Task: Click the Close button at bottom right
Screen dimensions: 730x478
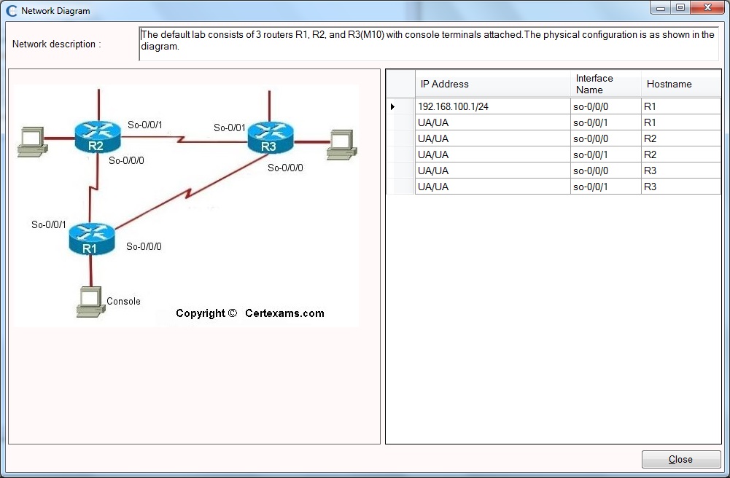Action: pos(680,459)
